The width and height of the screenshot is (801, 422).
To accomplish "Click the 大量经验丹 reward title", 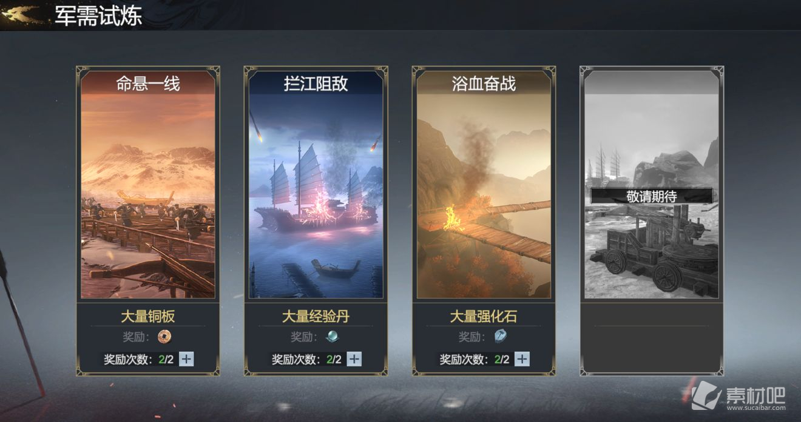I will [x=316, y=316].
